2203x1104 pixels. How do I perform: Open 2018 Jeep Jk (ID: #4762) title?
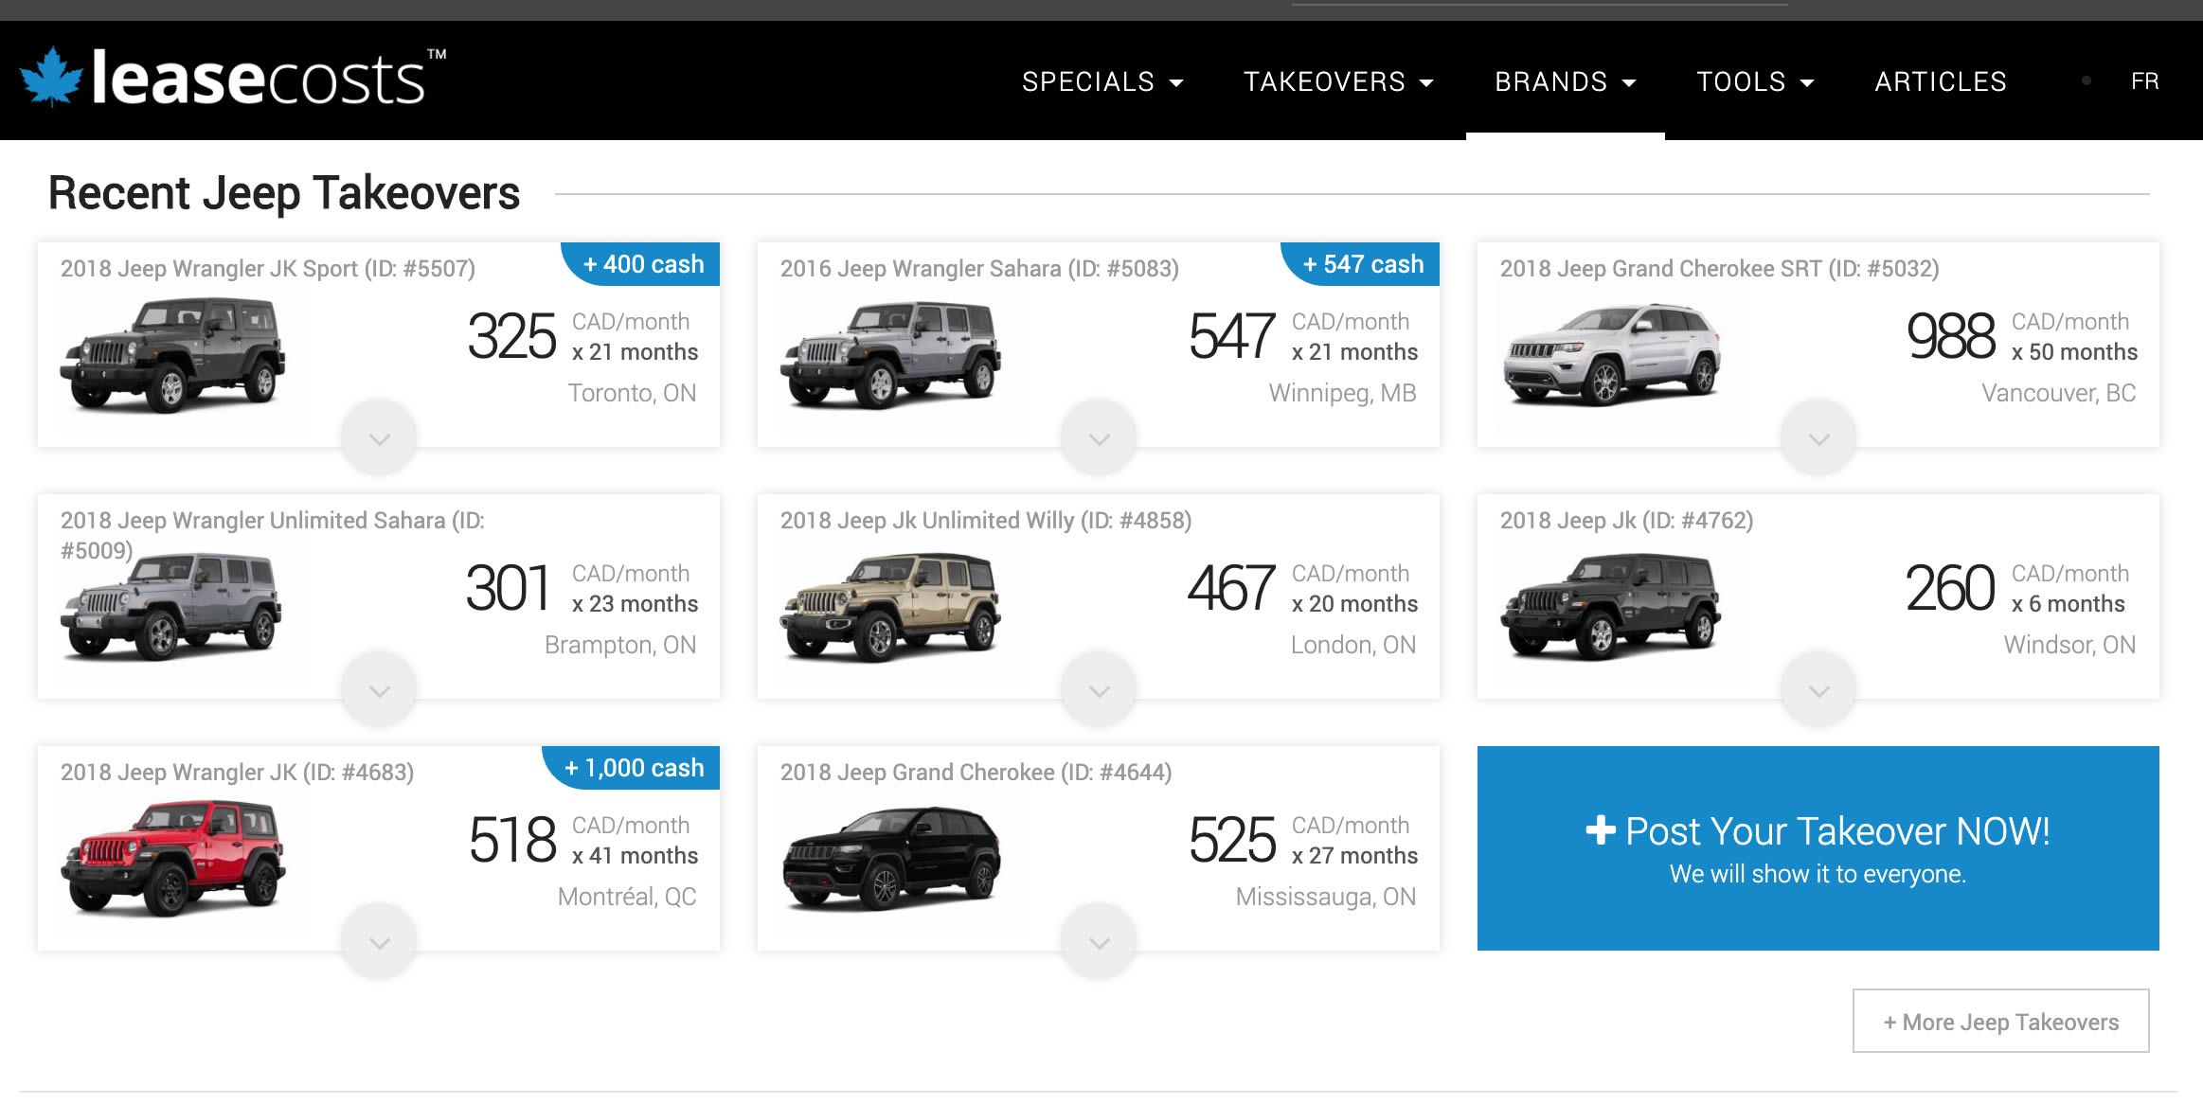pos(1626,521)
